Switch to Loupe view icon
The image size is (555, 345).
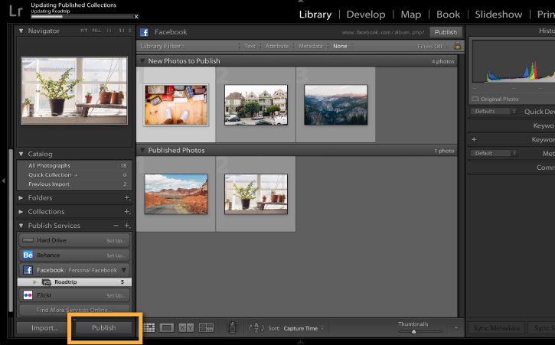[167, 328]
